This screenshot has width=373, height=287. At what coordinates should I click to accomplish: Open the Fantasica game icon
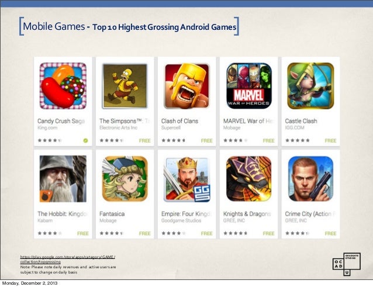pyautogui.click(x=125, y=179)
